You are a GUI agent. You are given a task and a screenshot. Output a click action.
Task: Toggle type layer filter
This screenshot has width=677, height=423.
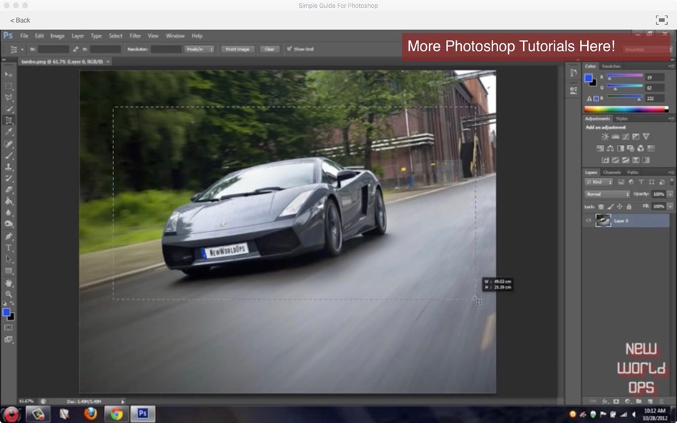(x=641, y=182)
